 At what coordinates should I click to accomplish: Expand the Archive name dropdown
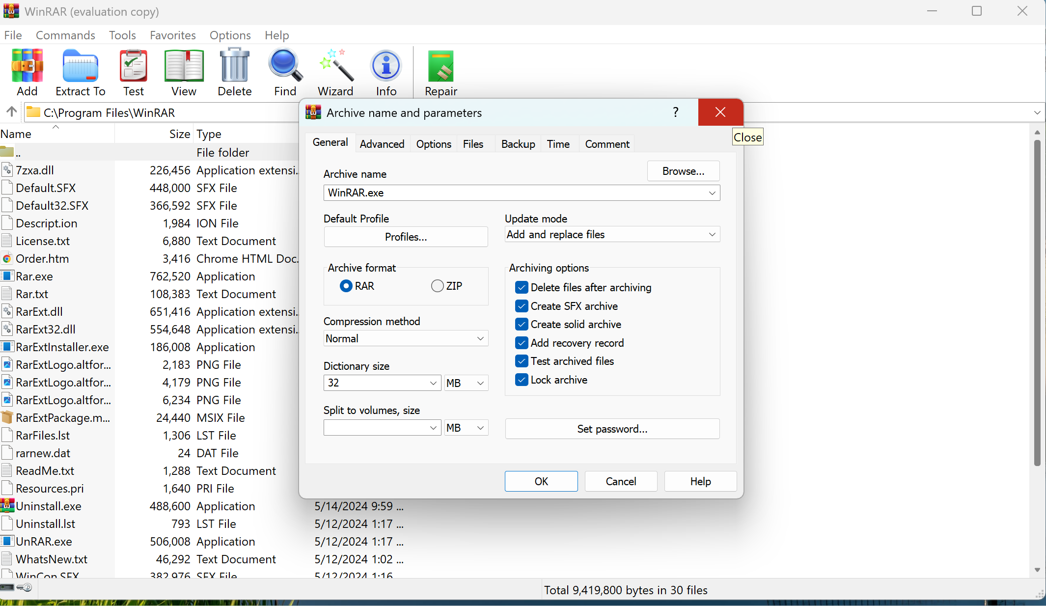[x=712, y=193]
